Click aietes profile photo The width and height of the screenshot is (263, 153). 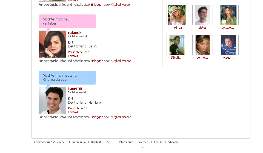[x=202, y=15]
